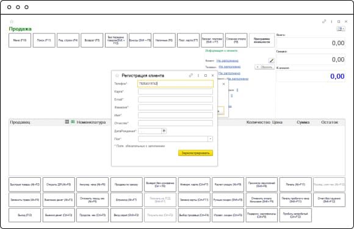Focus the Телефон input field

(175, 83)
